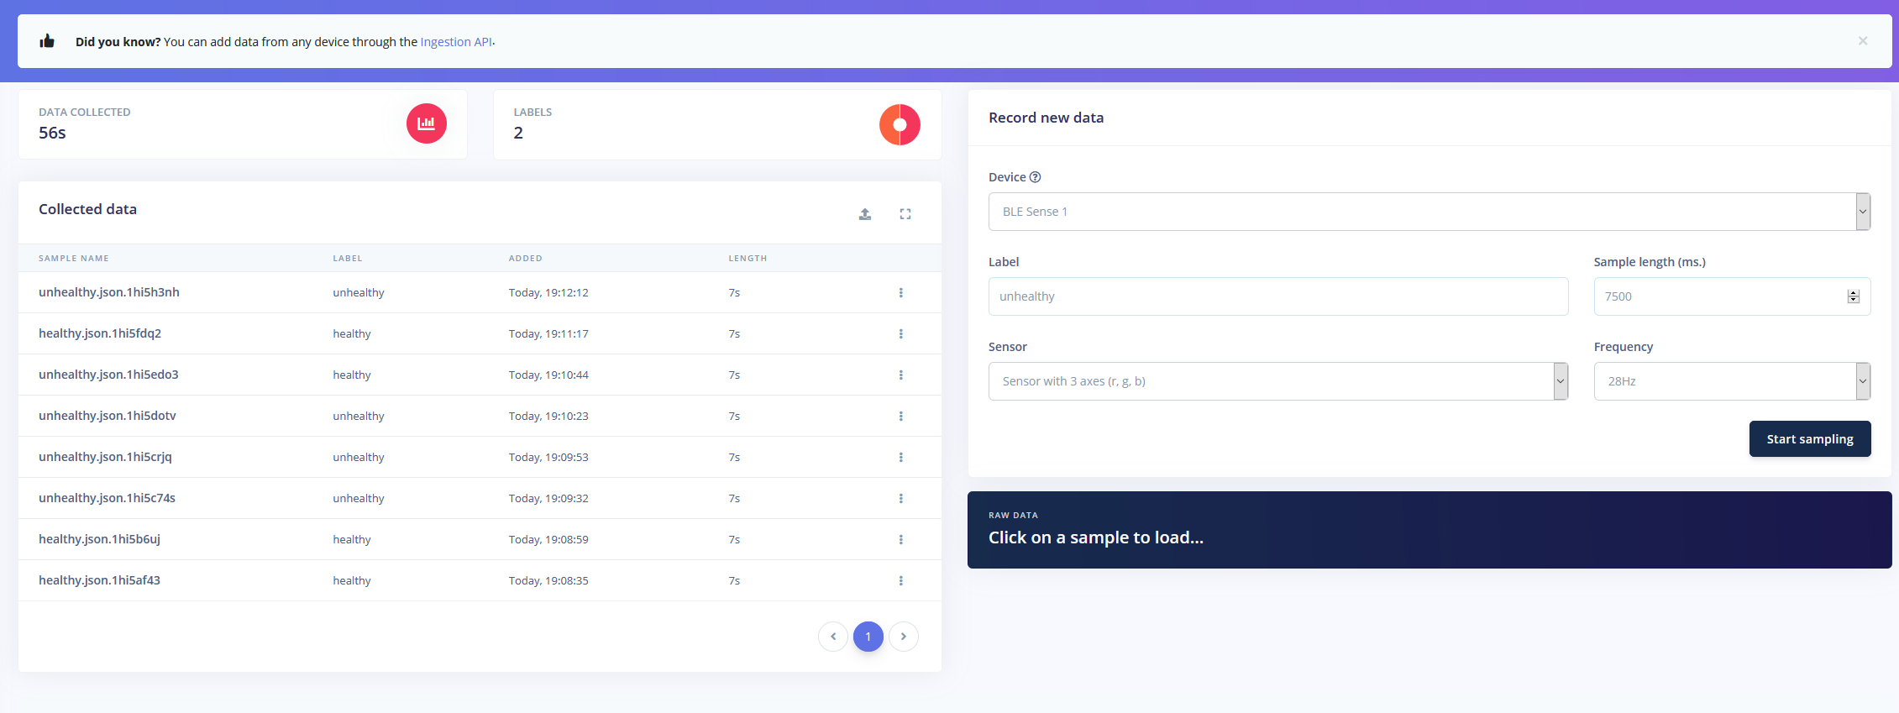Go to the next page of samples
This screenshot has width=1899, height=713.
pos(904,637)
